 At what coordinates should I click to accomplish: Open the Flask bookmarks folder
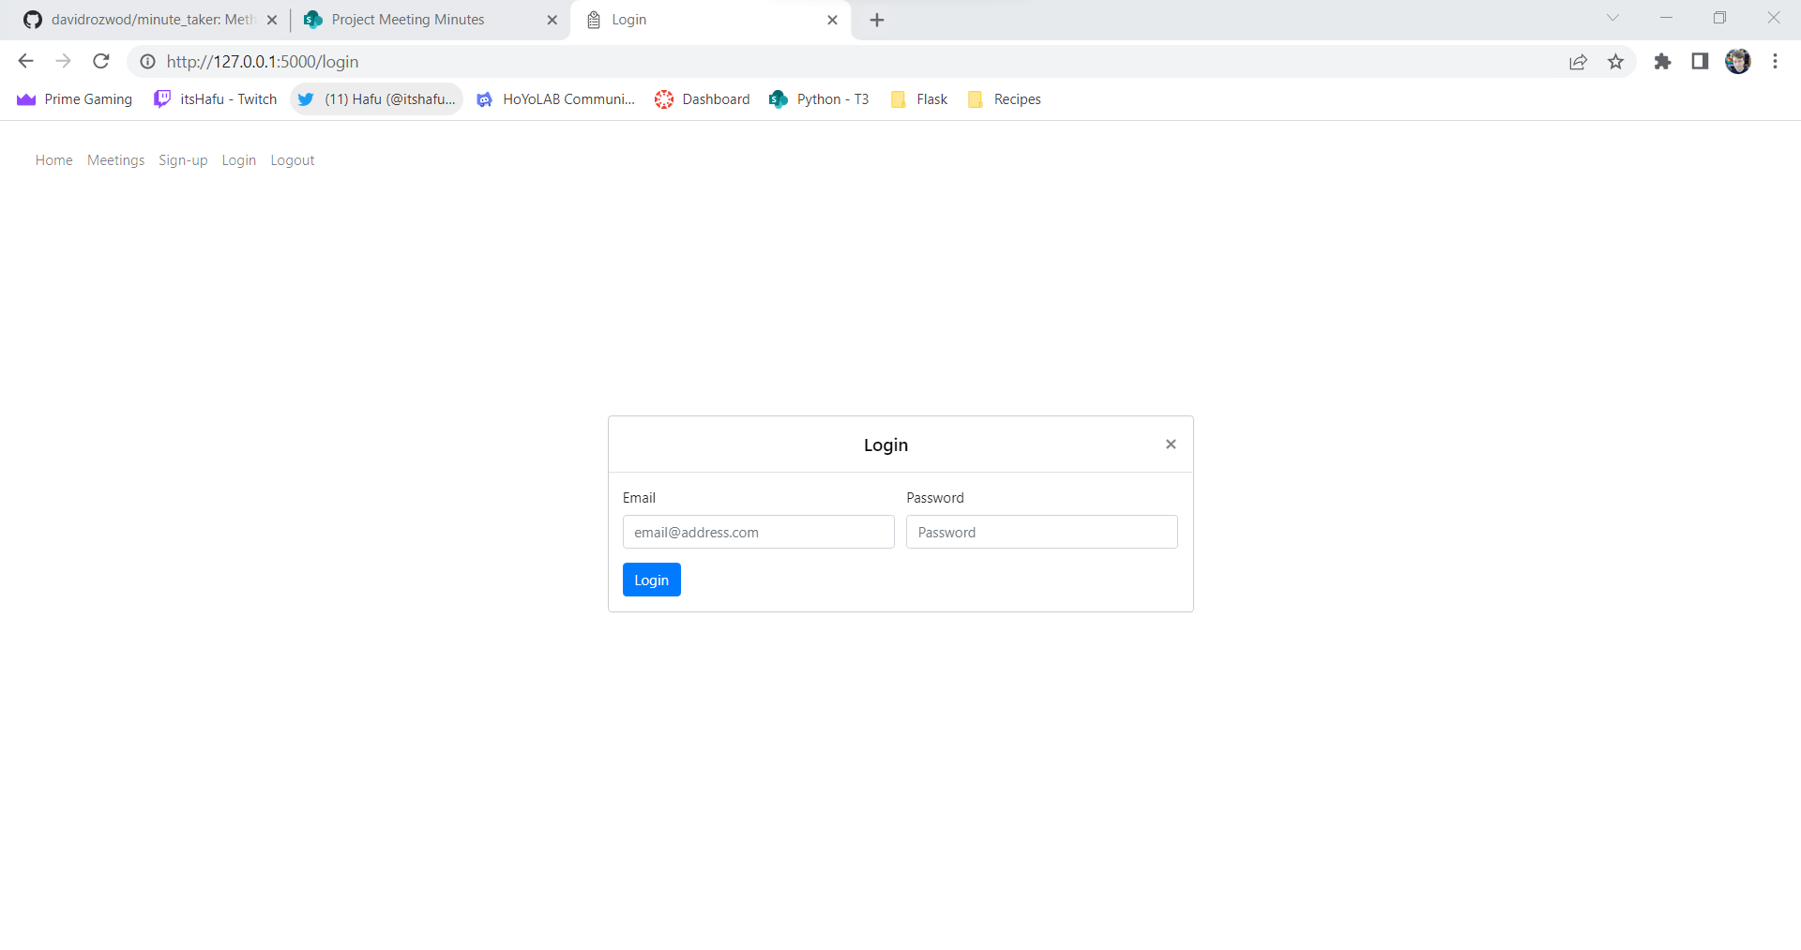[x=918, y=98]
